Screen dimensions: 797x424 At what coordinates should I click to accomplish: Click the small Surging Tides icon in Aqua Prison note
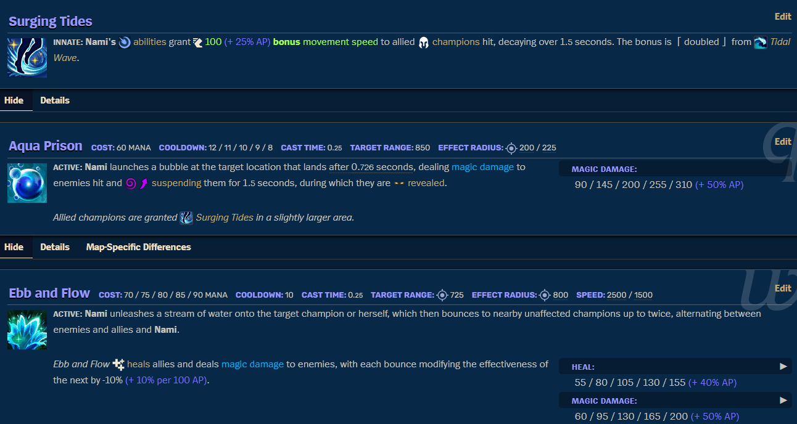186,218
